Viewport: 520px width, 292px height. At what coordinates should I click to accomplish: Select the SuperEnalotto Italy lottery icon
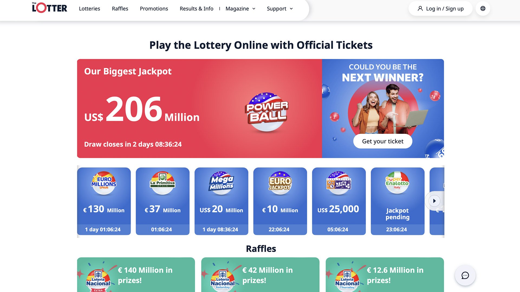[x=397, y=183]
